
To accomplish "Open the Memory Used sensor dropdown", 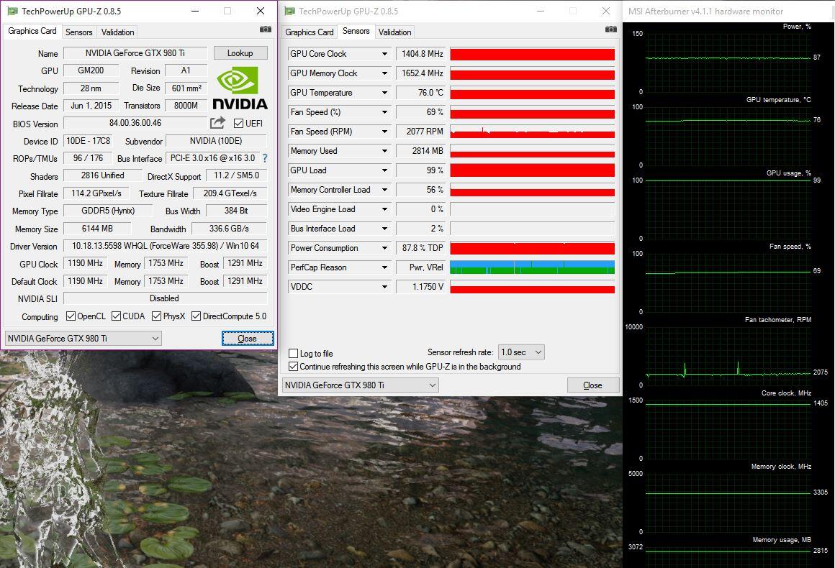I will (384, 151).
